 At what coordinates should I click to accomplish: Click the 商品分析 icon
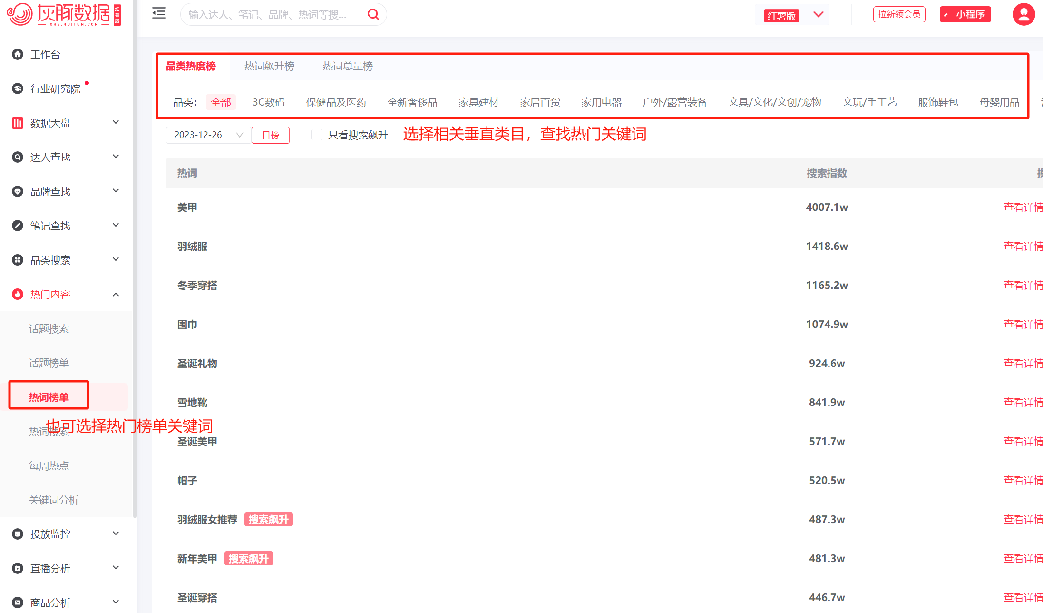pos(18,603)
